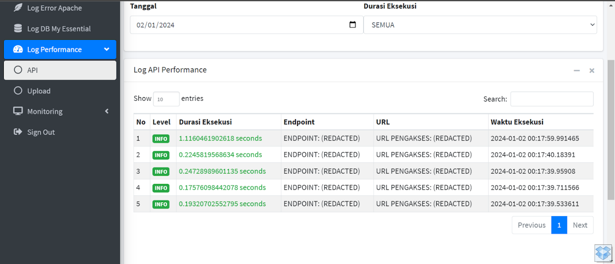
Task: Select the API submenu item
Action: [60, 70]
